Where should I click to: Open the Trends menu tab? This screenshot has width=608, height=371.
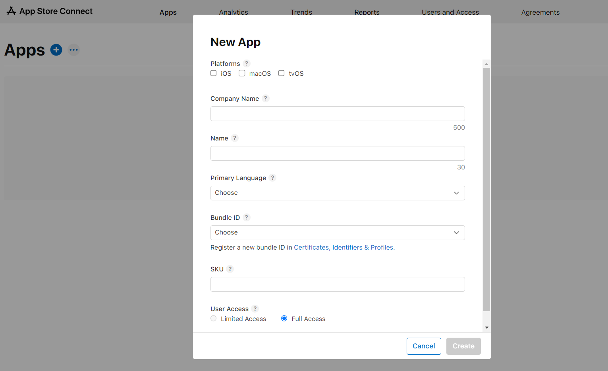tap(301, 12)
